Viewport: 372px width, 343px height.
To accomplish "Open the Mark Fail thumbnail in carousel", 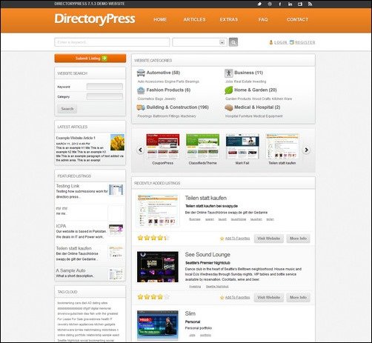I will pos(242,146).
